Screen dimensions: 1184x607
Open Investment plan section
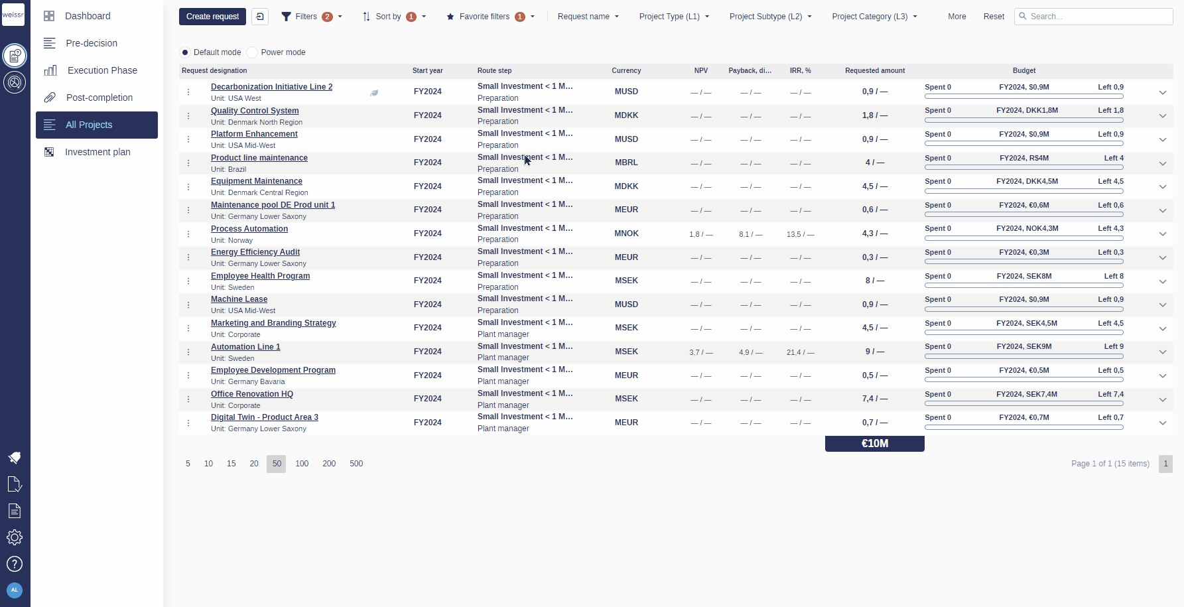(x=97, y=152)
